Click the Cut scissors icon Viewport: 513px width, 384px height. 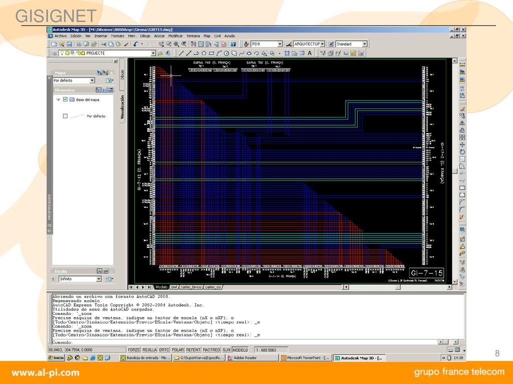click(104, 44)
